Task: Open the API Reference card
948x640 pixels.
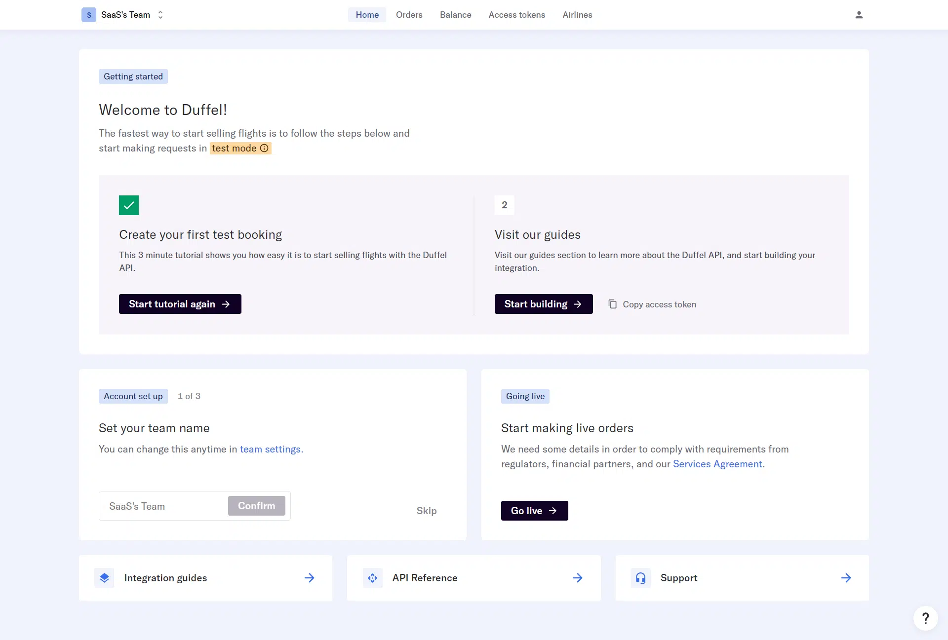Action: tap(474, 578)
